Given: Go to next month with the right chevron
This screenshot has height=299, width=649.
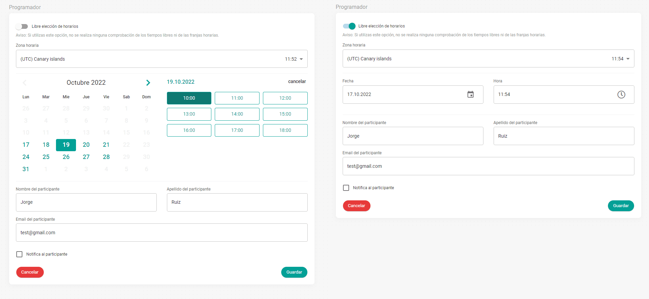Looking at the screenshot, I should tap(148, 83).
